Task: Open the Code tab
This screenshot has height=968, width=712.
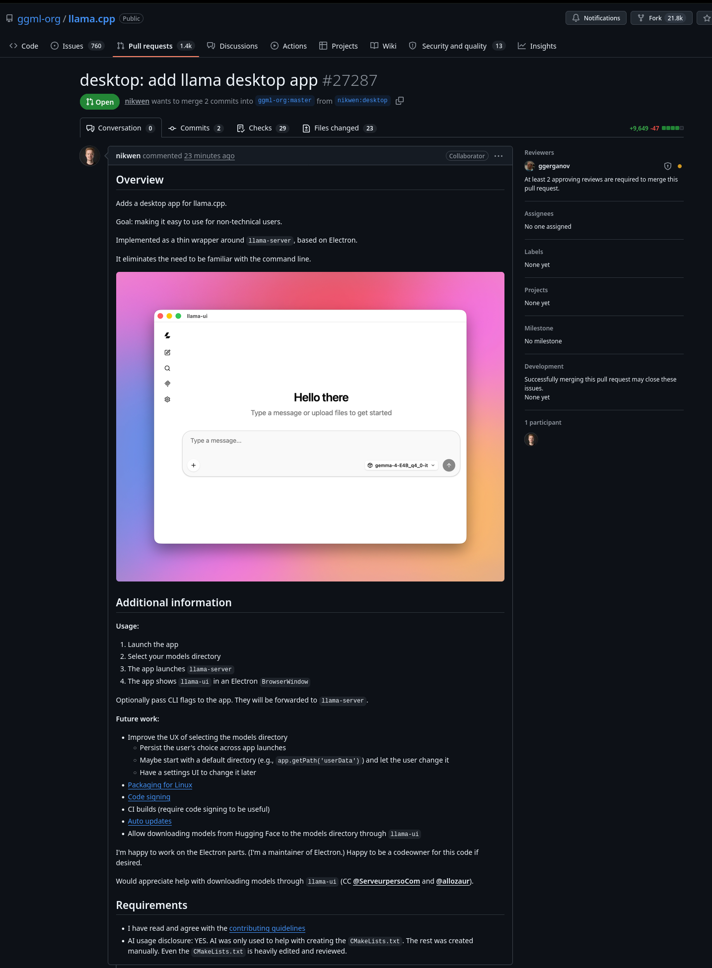Action: click(24, 46)
